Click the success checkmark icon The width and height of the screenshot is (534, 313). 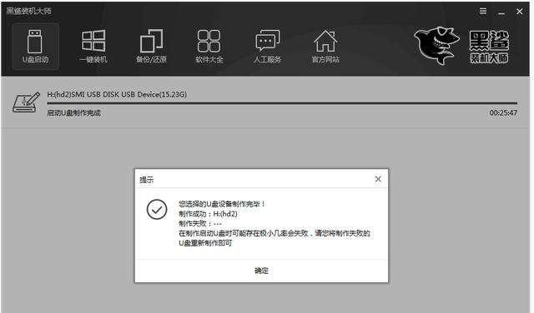[x=157, y=209]
